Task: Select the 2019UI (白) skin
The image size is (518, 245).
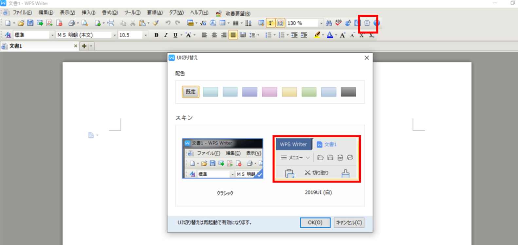Action: click(317, 159)
